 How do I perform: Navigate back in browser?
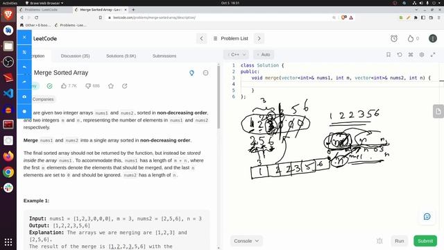point(22,17)
